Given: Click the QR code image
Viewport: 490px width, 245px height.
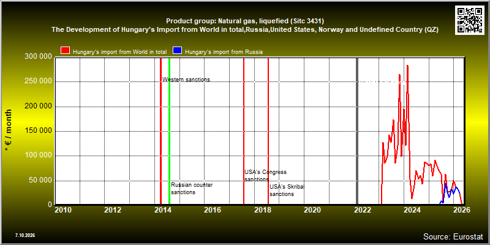Looking at the screenshot, I should pos(469,20).
